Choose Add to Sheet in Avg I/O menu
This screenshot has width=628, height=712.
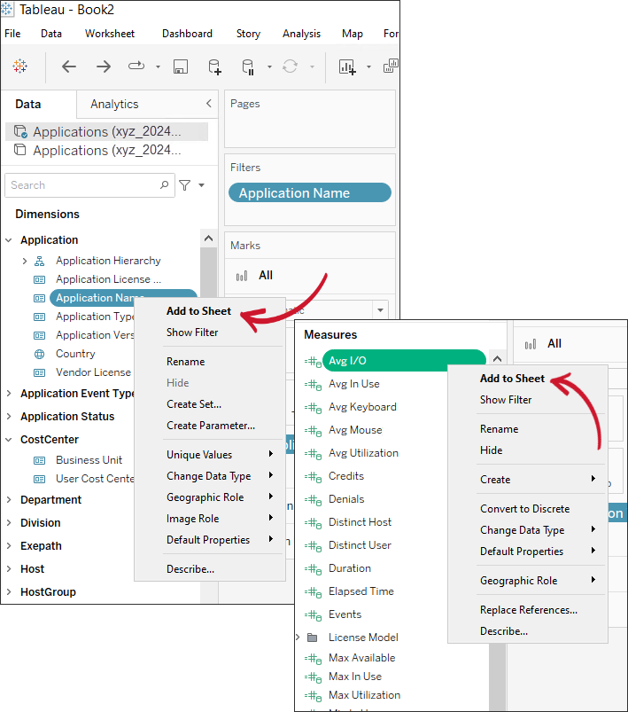pos(512,379)
